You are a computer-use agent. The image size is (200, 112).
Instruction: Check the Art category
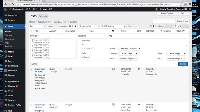(80, 45)
